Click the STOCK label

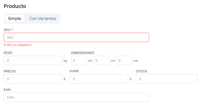[141, 71]
